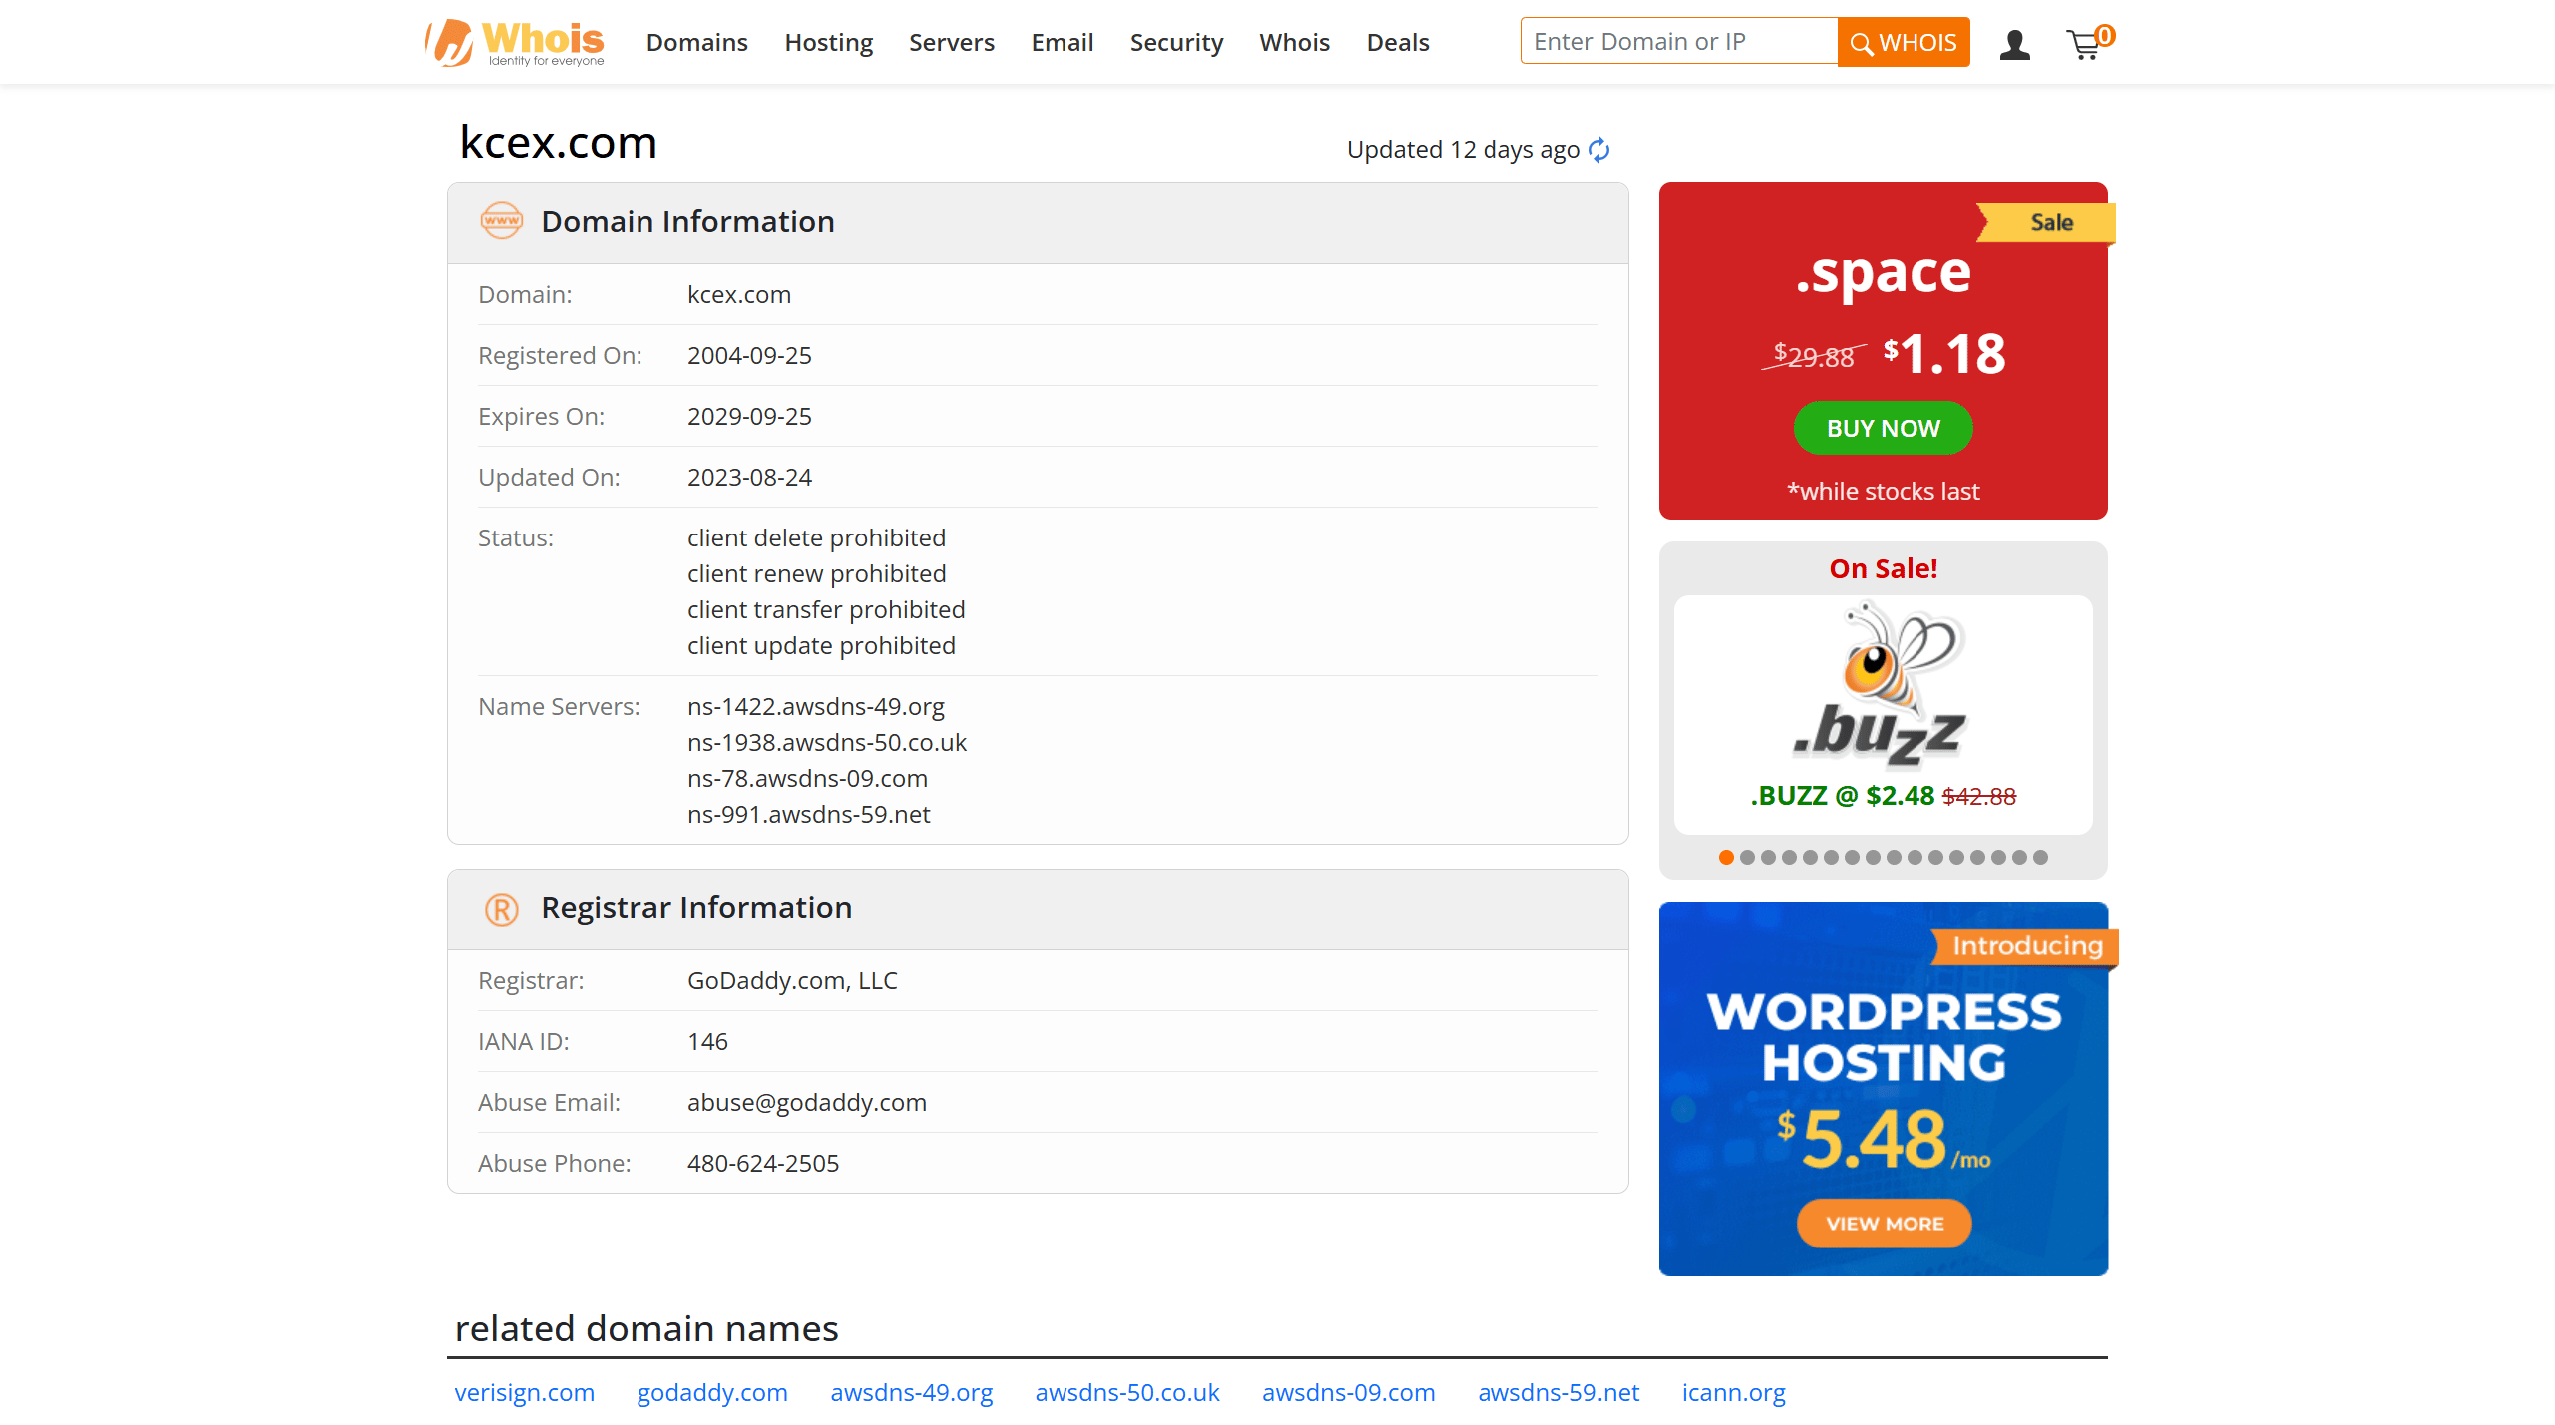Click the Updated On date 2023-08-24
The width and height of the screenshot is (2555, 1425).
[749, 477]
